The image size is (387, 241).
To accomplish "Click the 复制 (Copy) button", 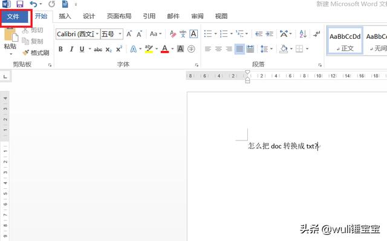I will tap(33, 41).
